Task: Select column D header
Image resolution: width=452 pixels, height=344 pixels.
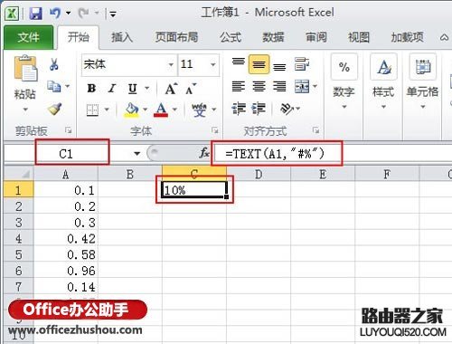Action: [x=259, y=174]
